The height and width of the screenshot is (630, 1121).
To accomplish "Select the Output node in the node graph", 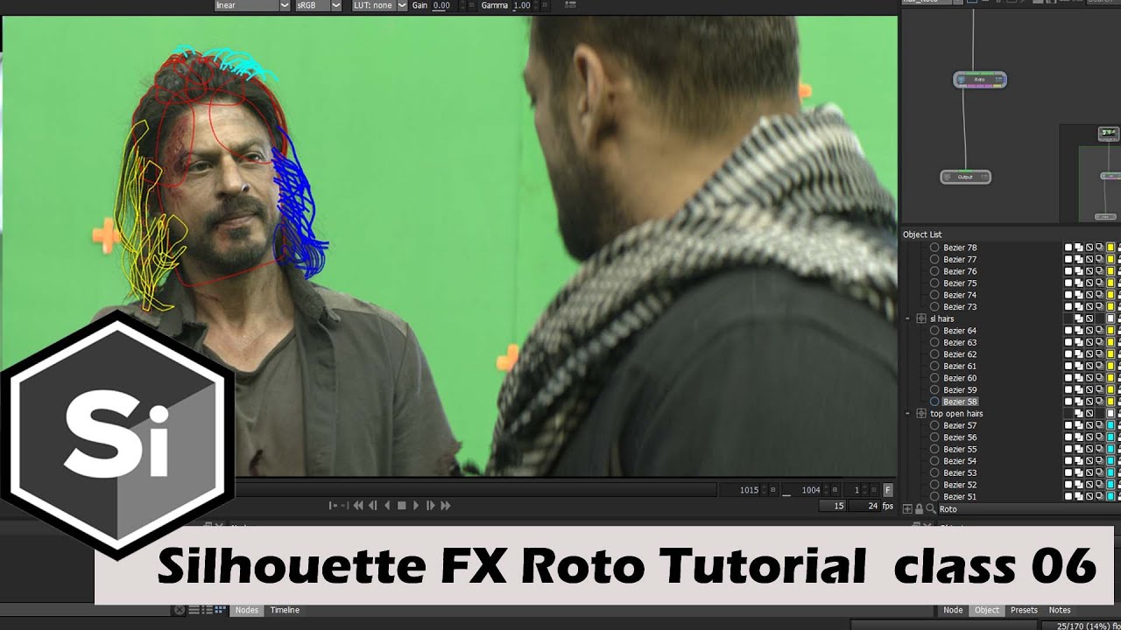I will coord(965,177).
